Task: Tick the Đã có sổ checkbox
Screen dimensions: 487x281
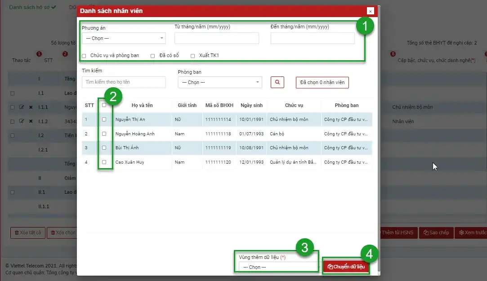Action: (152, 56)
